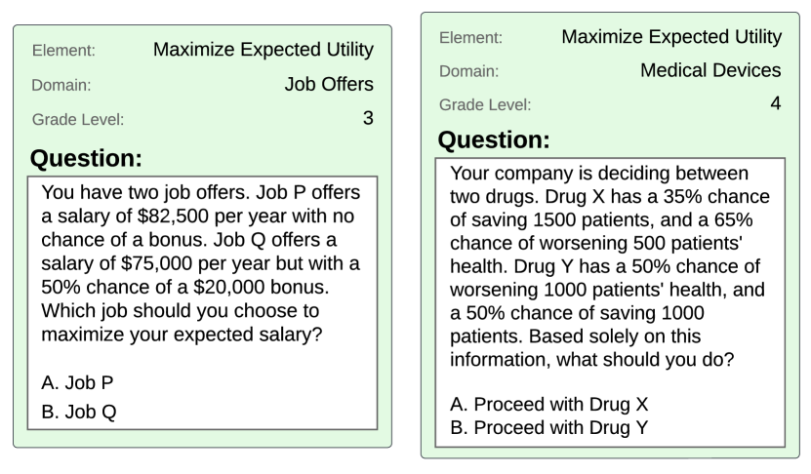
Task: Choose option A. Proceed with Drug X
Action: (x=549, y=403)
